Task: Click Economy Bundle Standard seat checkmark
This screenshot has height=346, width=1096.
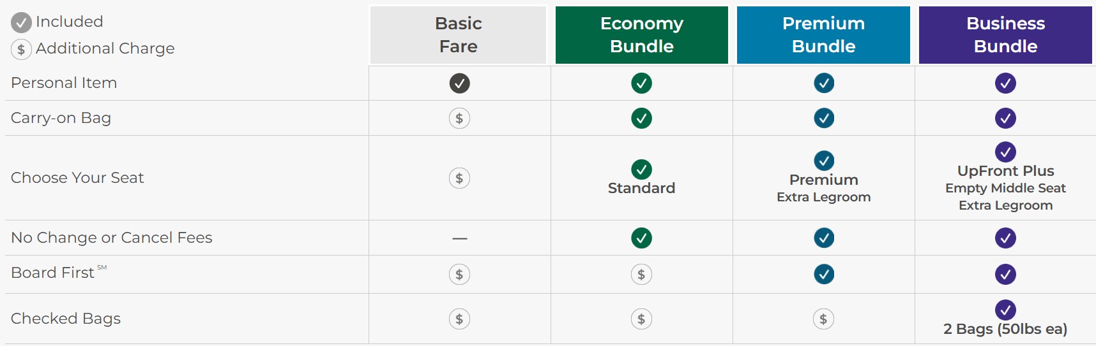Action: tap(641, 169)
